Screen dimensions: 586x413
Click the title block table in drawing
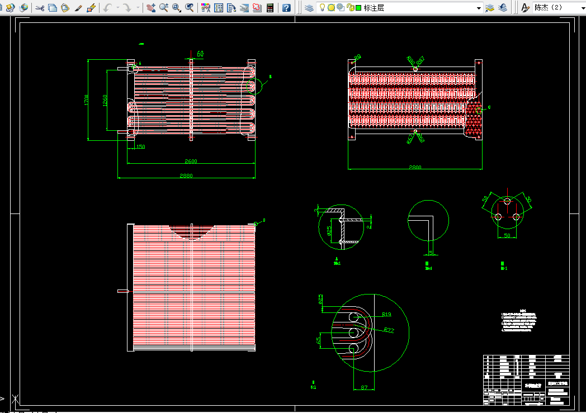(x=526, y=380)
